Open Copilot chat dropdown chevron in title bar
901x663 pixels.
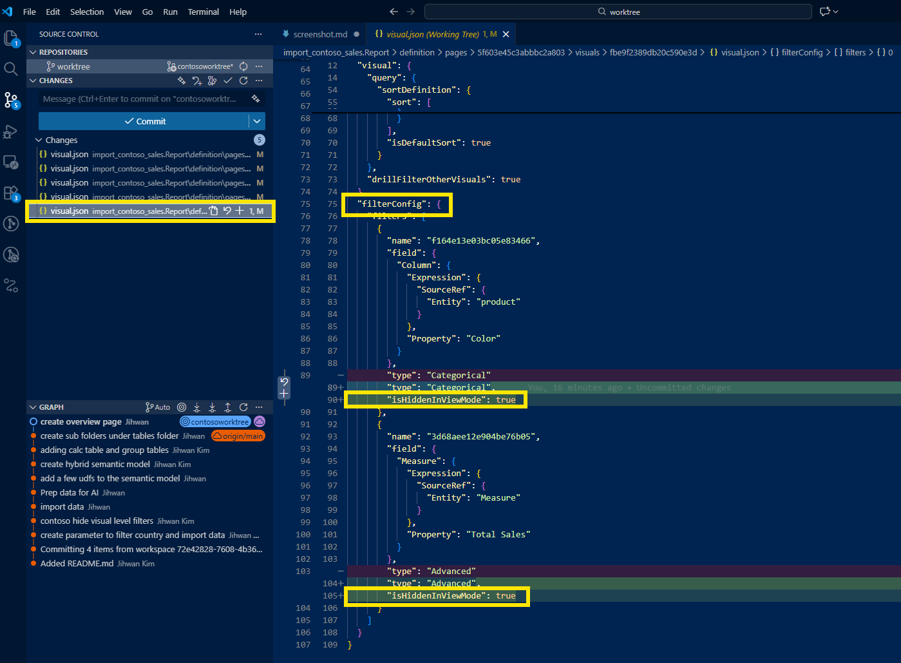836,12
